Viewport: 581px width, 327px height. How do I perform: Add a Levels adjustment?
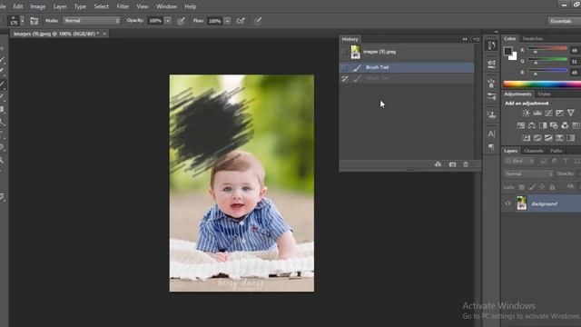[x=537, y=113]
